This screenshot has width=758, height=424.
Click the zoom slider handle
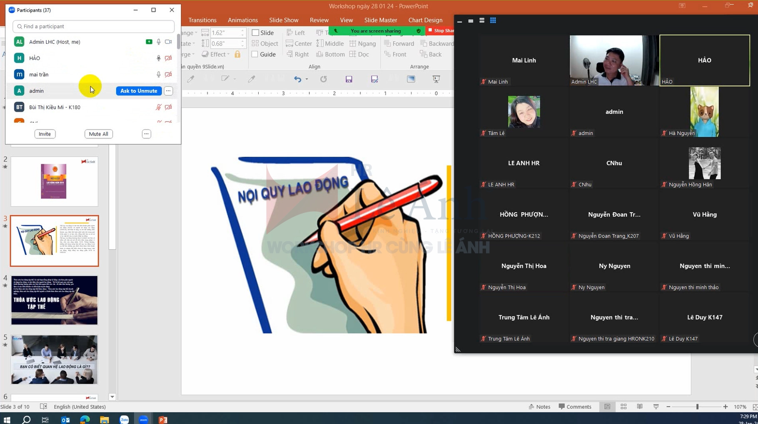point(697,406)
